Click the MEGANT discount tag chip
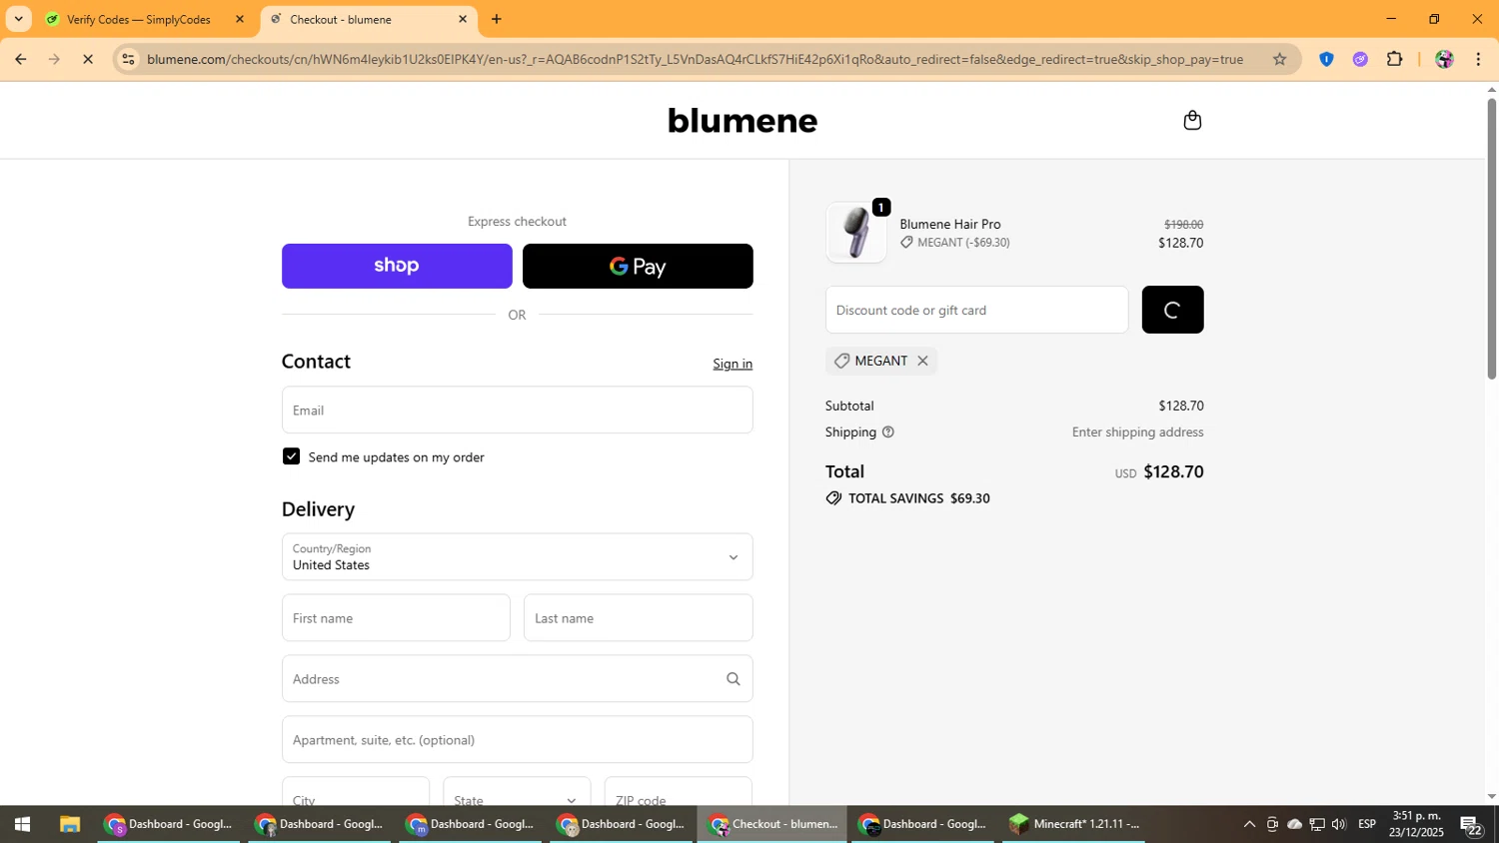This screenshot has width=1499, height=843. (x=880, y=361)
